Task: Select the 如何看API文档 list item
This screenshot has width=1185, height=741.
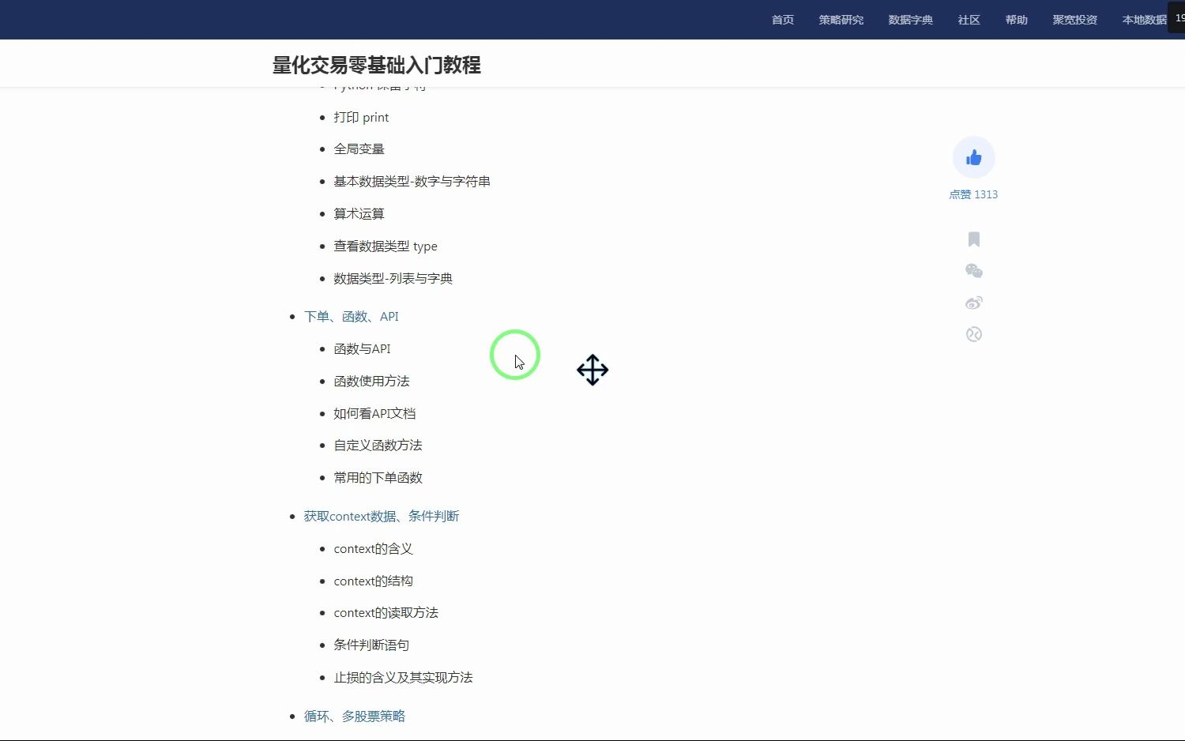Action: (x=374, y=414)
